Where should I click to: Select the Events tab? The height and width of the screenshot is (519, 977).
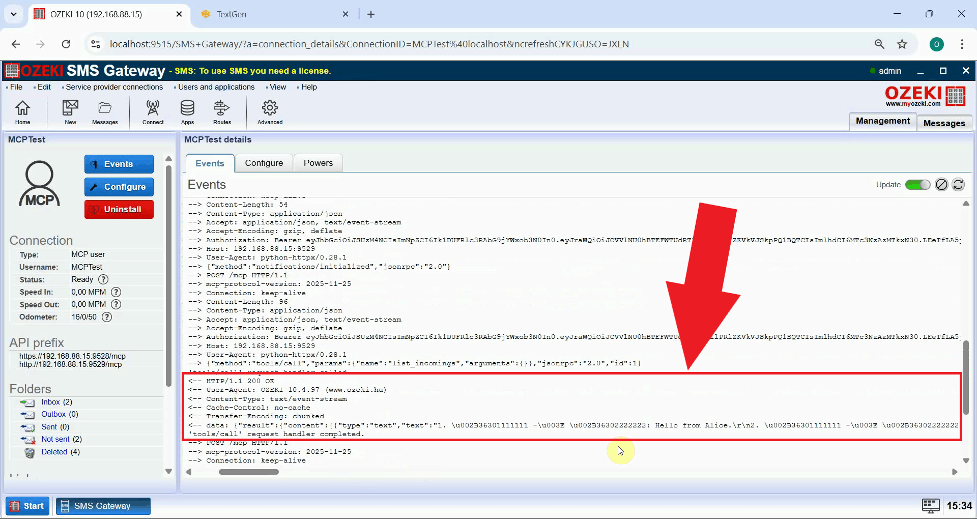click(x=210, y=163)
